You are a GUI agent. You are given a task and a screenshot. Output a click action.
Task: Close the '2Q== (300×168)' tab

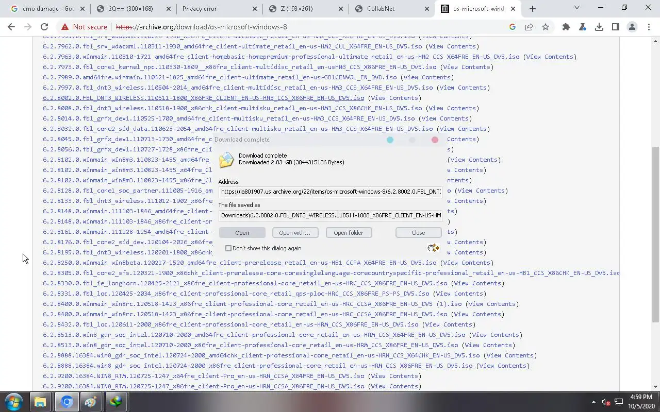pos(168,9)
